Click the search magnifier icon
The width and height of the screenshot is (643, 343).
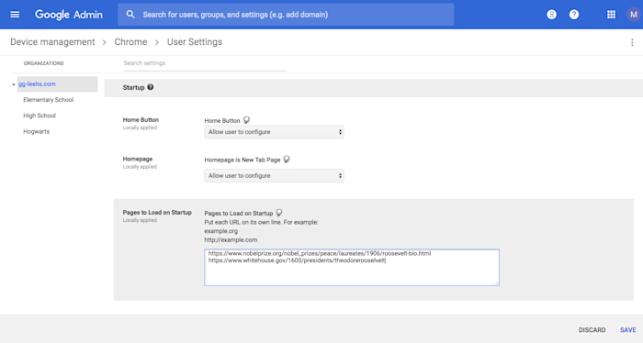130,15
